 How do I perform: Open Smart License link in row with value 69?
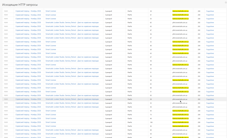tap(51, 65)
